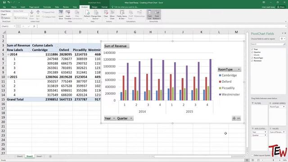
Task: Open the Formulas ribbon tab
Action: (47, 7)
